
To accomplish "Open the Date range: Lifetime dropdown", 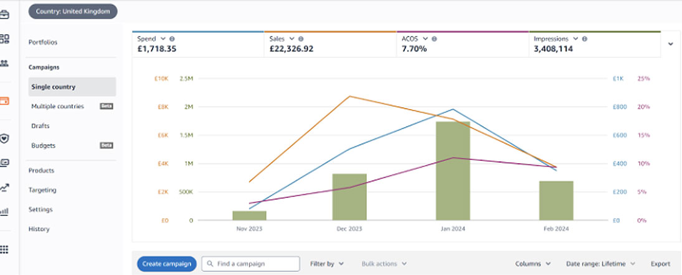I will (600, 264).
